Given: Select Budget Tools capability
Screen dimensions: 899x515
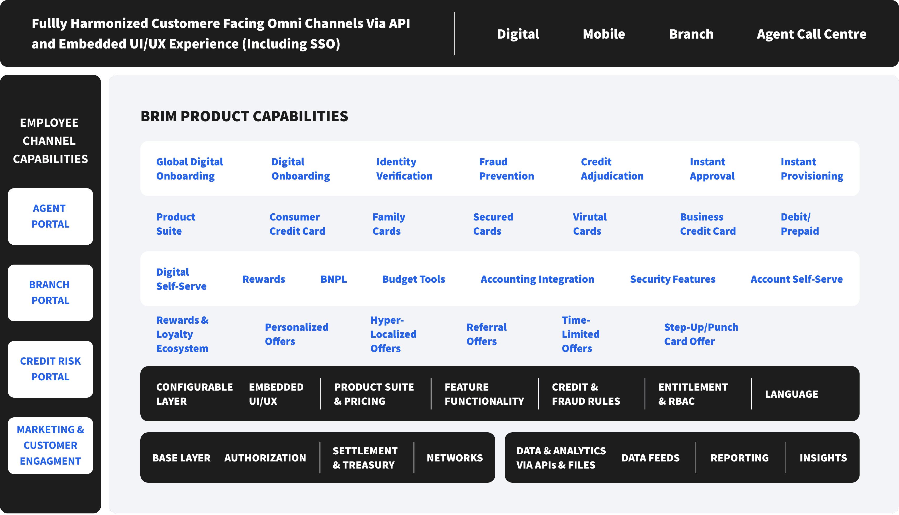Looking at the screenshot, I should (x=413, y=279).
